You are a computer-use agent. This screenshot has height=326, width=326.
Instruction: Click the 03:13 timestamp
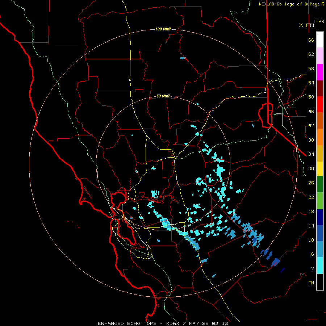coord(220,323)
